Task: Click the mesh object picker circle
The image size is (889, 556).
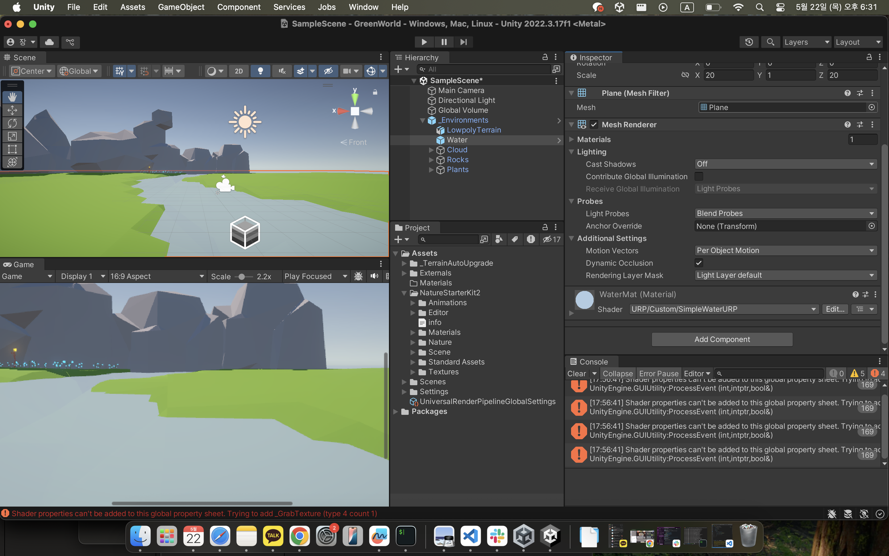Action: [871, 107]
